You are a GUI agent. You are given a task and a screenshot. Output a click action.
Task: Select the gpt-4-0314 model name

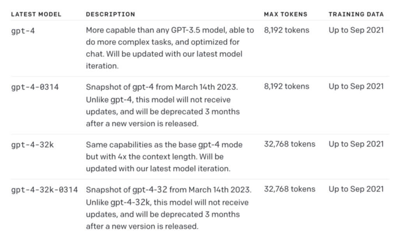pos(35,87)
